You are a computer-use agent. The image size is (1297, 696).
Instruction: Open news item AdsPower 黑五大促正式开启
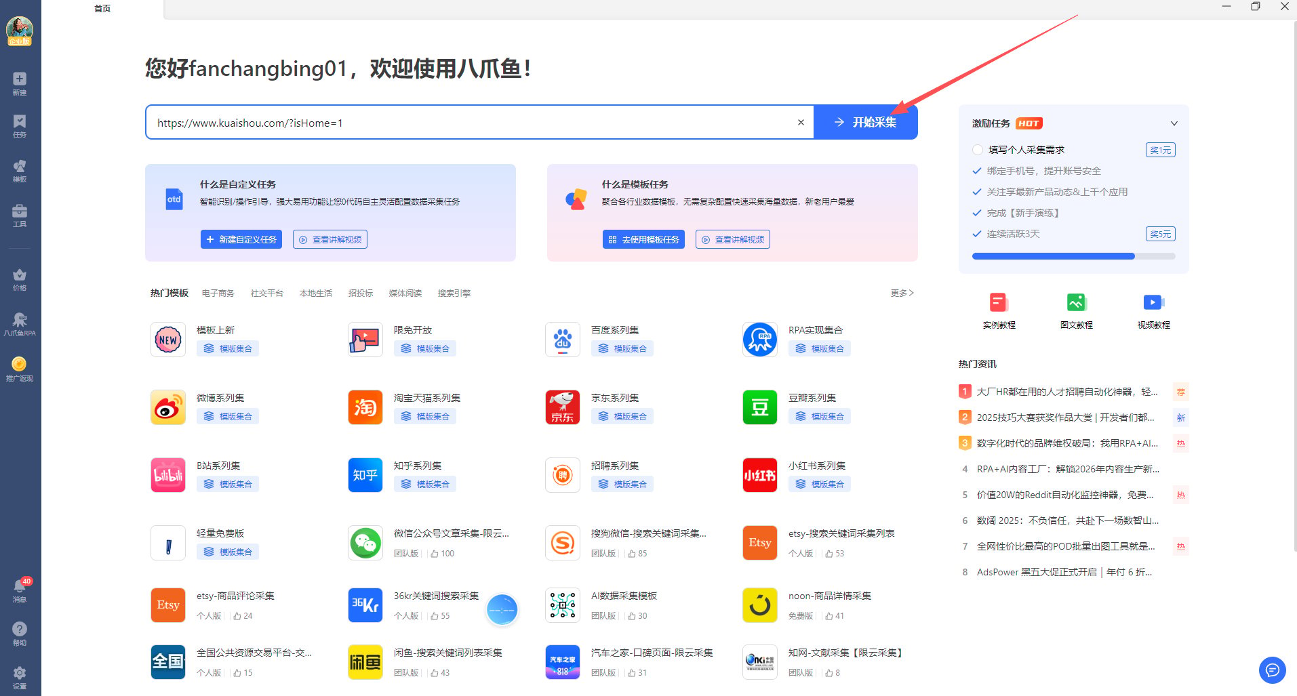tap(1064, 572)
